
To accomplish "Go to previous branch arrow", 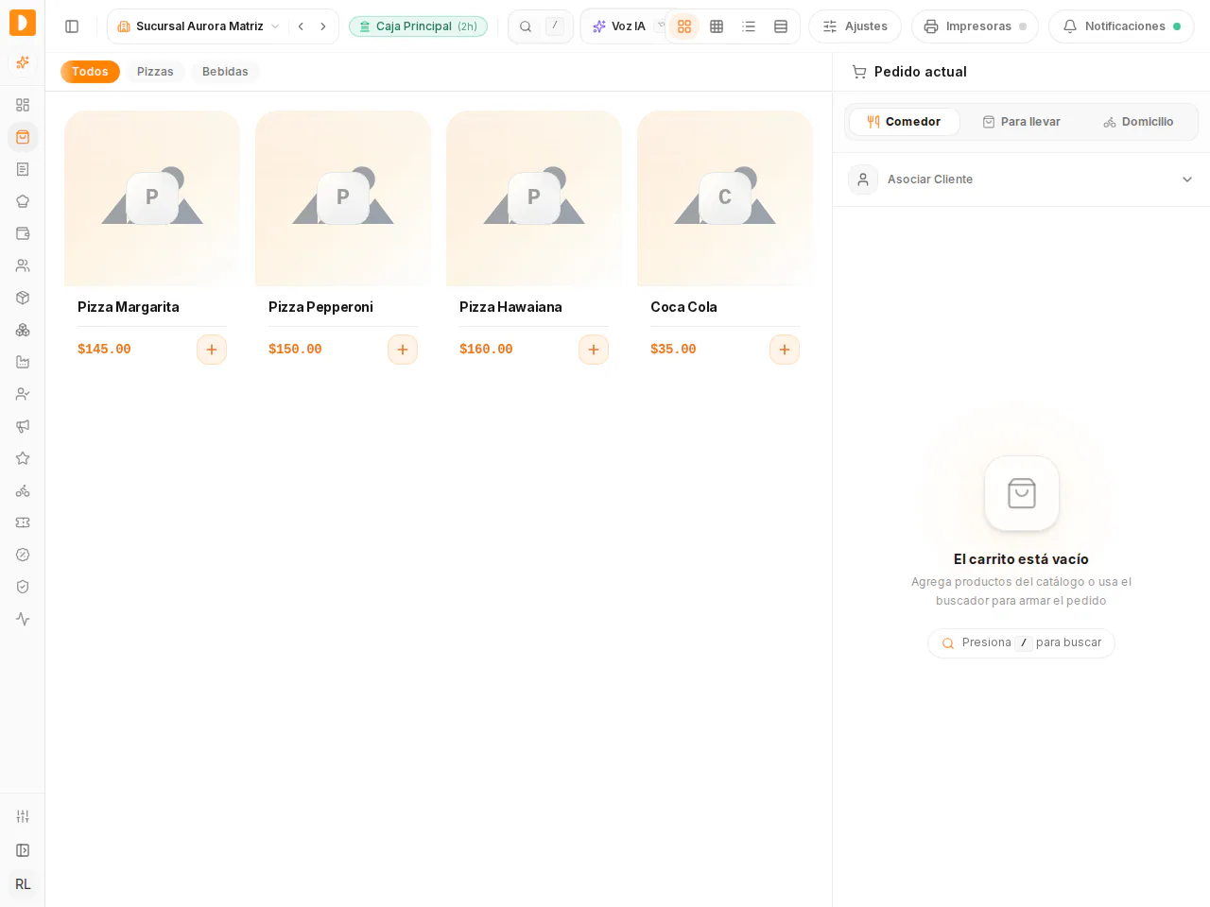I will coord(301,26).
